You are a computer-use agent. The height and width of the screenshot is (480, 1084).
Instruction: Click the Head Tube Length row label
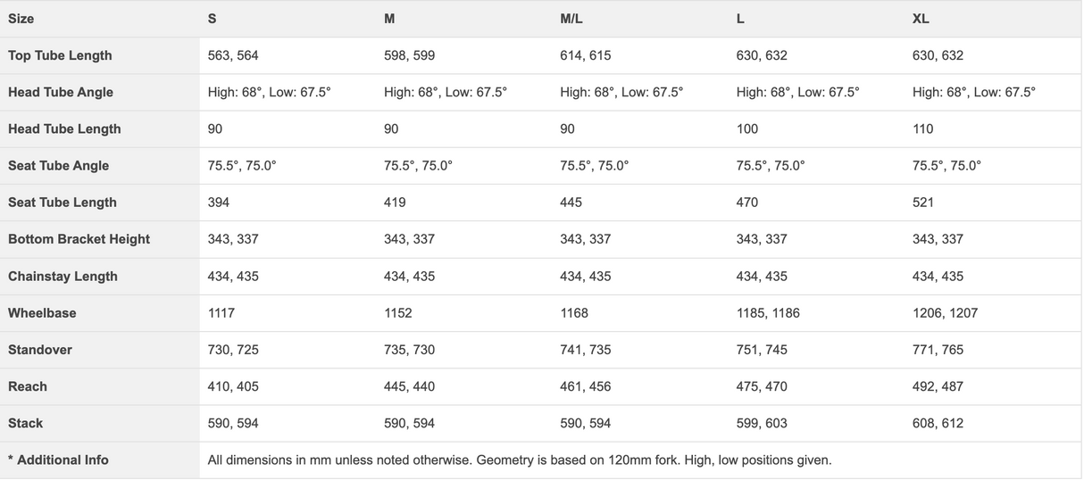click(x=64, y=128)
